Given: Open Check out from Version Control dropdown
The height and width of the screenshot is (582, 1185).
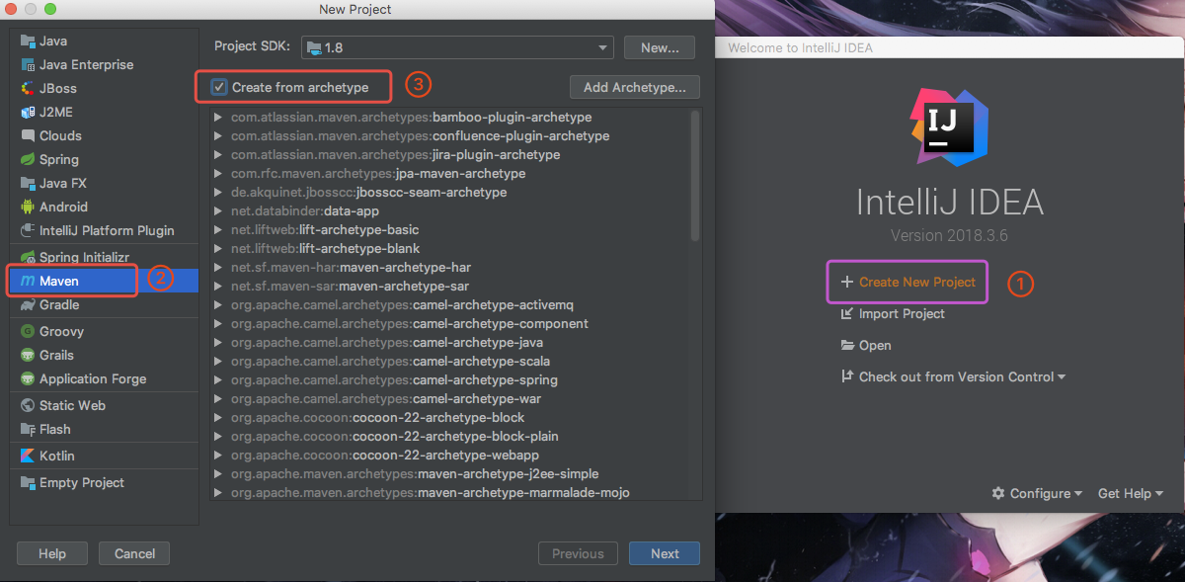Looking at the screenshot, I should pos(962,376).
